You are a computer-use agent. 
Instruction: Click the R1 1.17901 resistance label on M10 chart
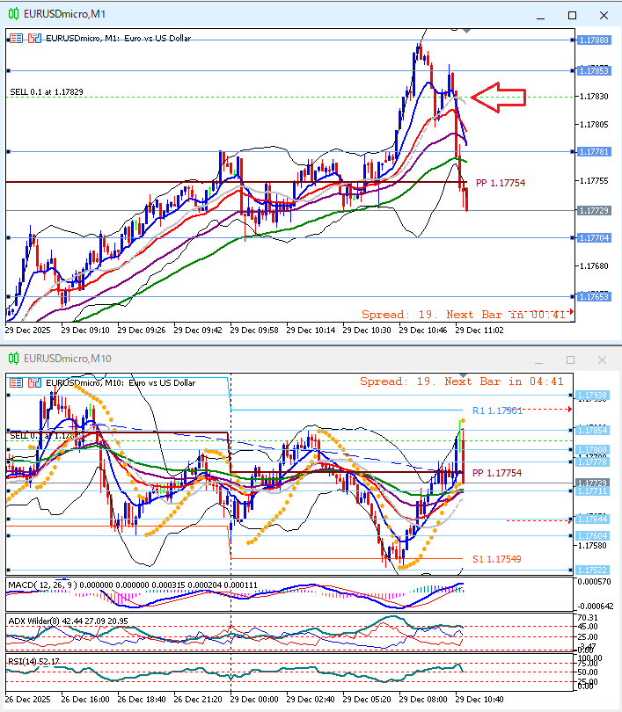pos(497,410)
